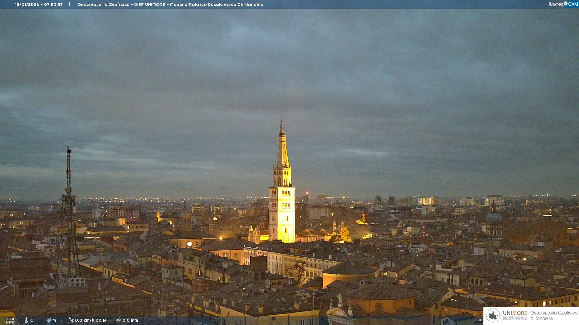579x325 pixels.
Task: Click the temperature unit C label
Action: pos(32,320)
